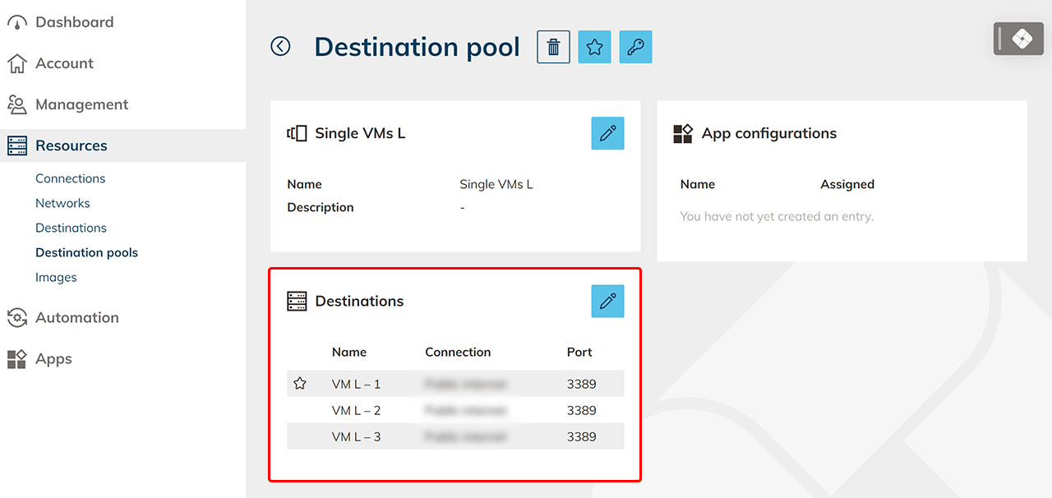
Task: Expand the Automation menu
Action: [76, 317]
